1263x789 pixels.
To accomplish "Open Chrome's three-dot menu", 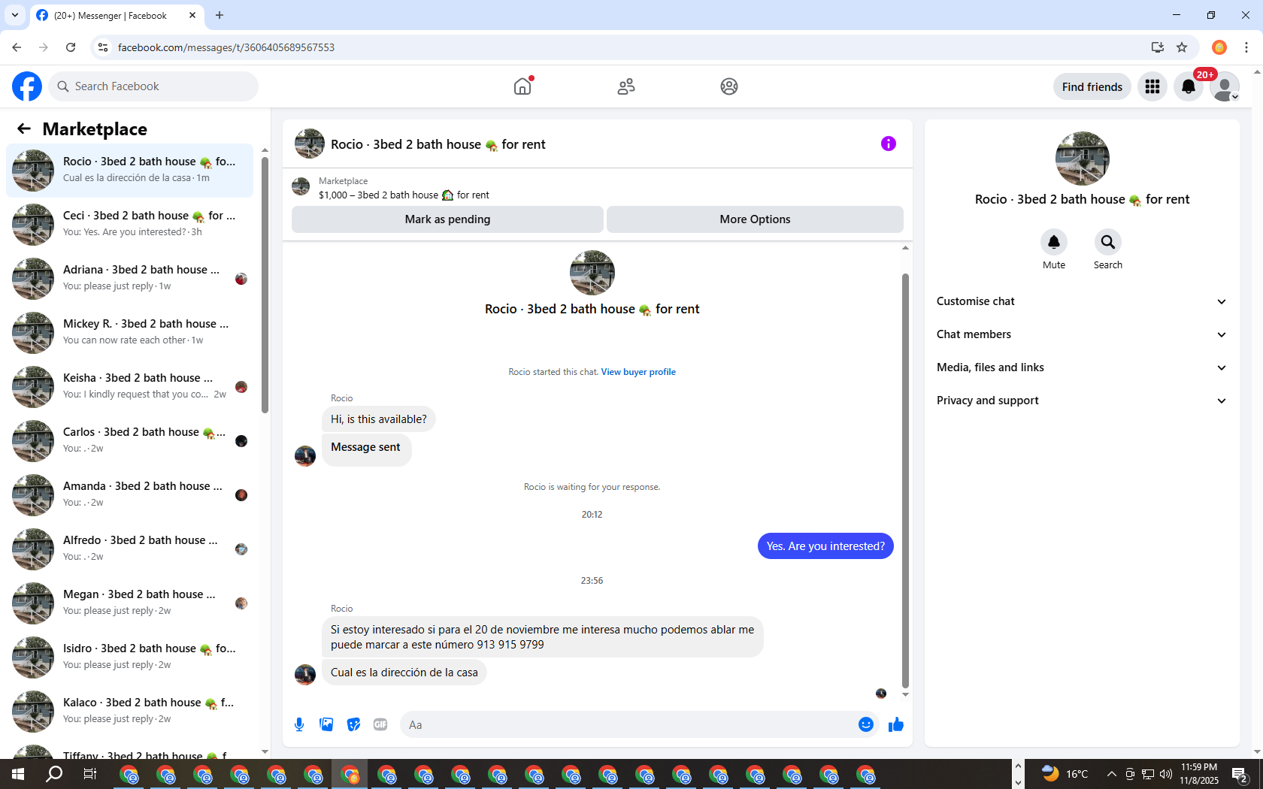I will pos(1246,47).
